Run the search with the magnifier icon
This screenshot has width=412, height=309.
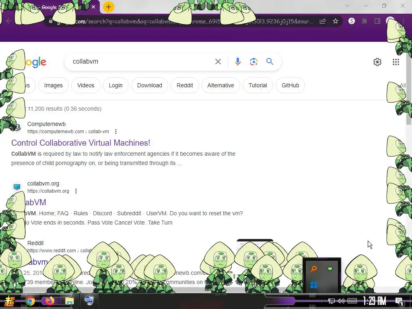coord(270,62)
